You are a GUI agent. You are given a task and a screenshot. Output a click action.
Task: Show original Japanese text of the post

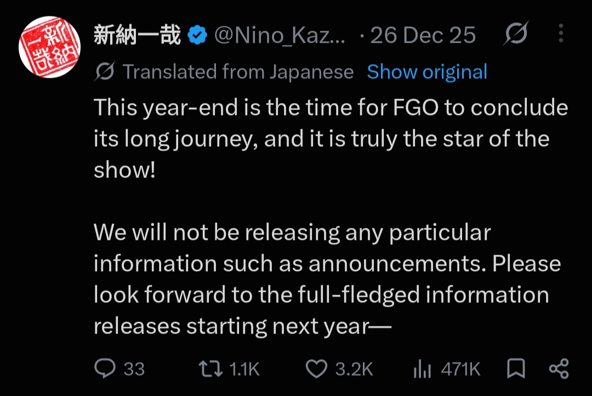[427, 72]
